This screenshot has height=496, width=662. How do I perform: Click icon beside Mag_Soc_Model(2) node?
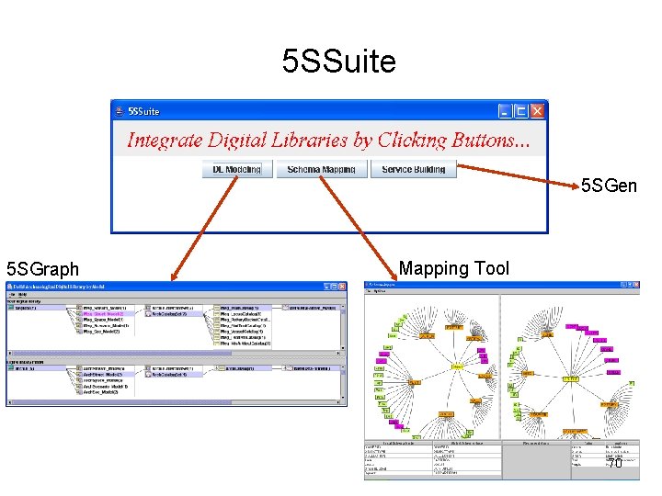tap(79, 332)
